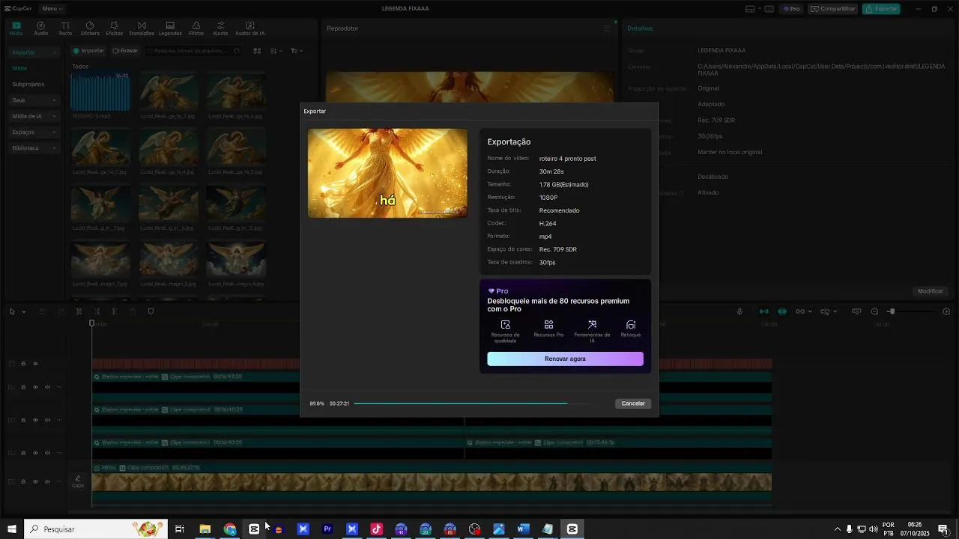Click the Pro badge in title bar
959x539 pixels.
point(791,9)
